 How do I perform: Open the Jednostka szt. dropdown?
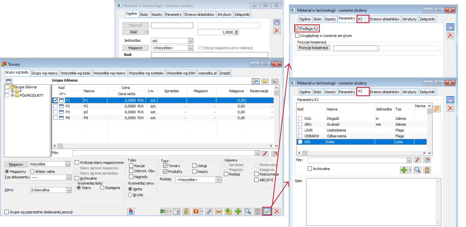click(191, 41)
